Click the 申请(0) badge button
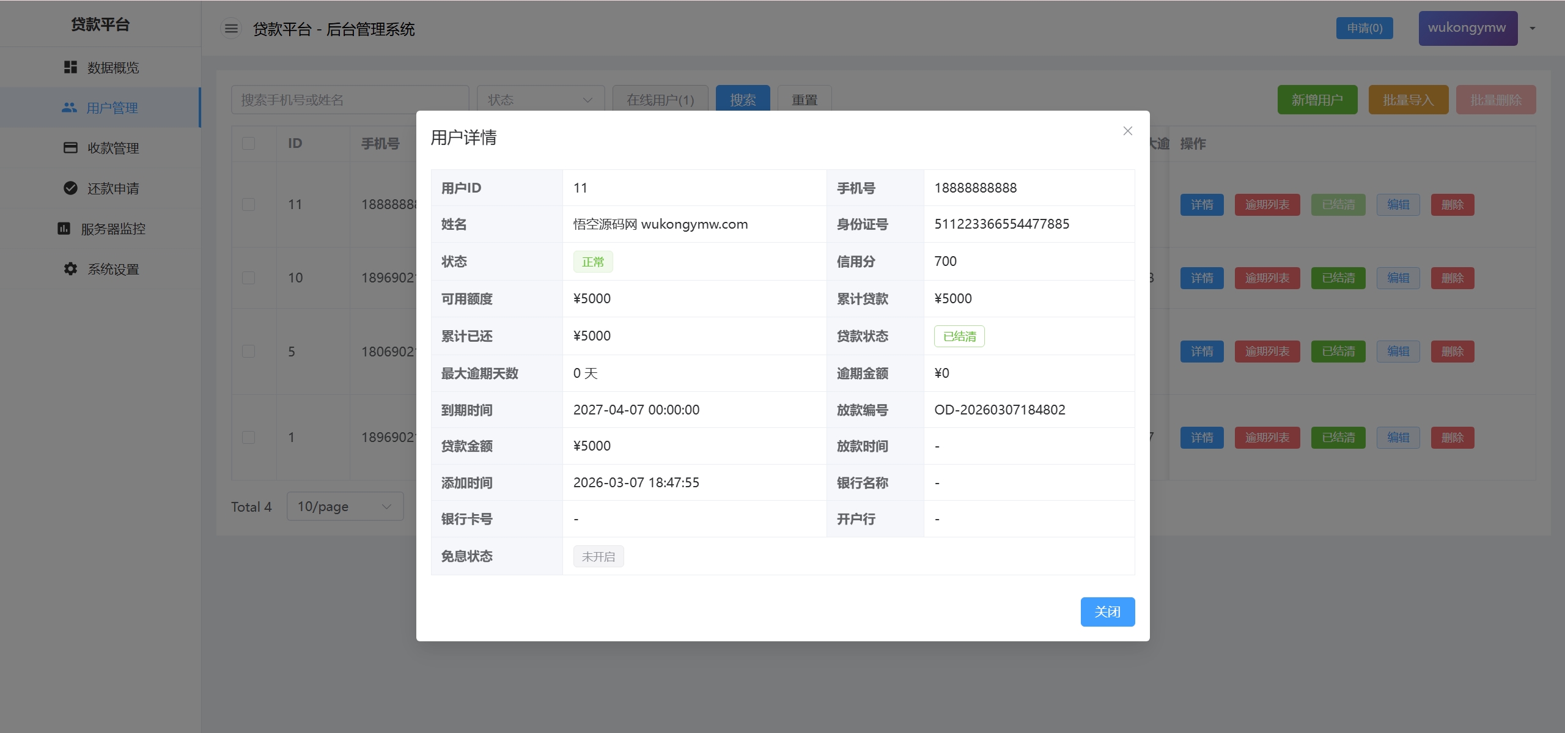The width and height of the screenshot is (1565, 733). click(1364, 28)
